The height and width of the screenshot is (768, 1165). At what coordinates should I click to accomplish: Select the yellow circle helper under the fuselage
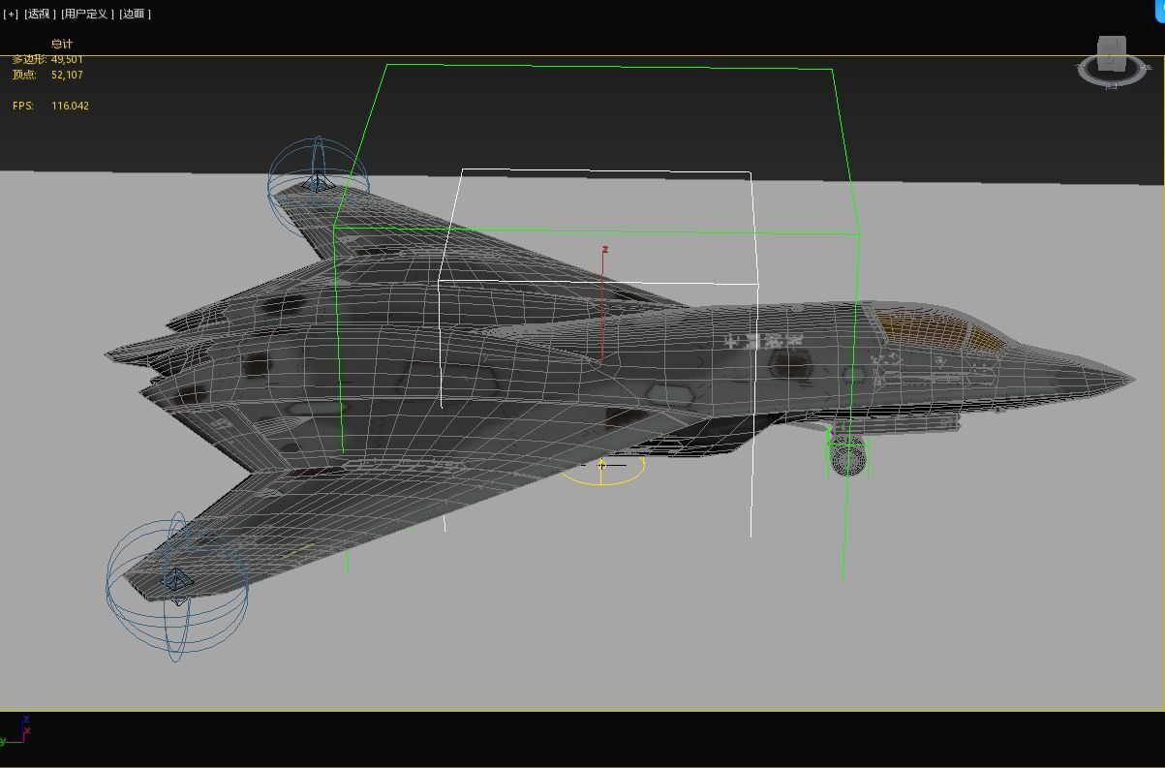coord(602,468)
